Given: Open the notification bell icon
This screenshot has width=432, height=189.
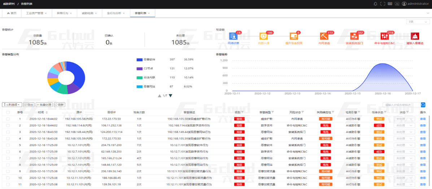Looking at the screenshot, I should tap(375, 4).
